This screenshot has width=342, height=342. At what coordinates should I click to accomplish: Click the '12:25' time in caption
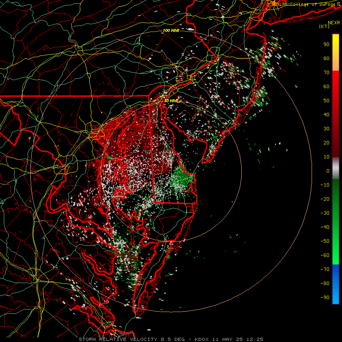click(x=255, y=339)
